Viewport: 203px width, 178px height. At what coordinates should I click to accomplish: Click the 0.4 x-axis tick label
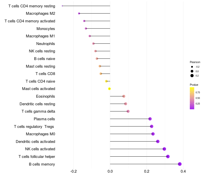point(183,171)
